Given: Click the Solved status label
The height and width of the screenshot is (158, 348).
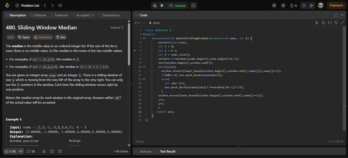Looking at the screenshot, I should (x=117, y=28).
